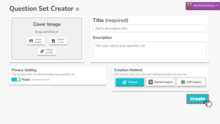Click the Create button
The width and height of the screenshot is (220, 124).
coord(198,99)
